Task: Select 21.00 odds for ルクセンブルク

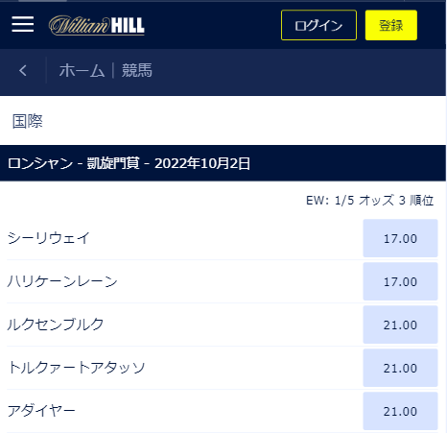Action: tap(400, 325)
